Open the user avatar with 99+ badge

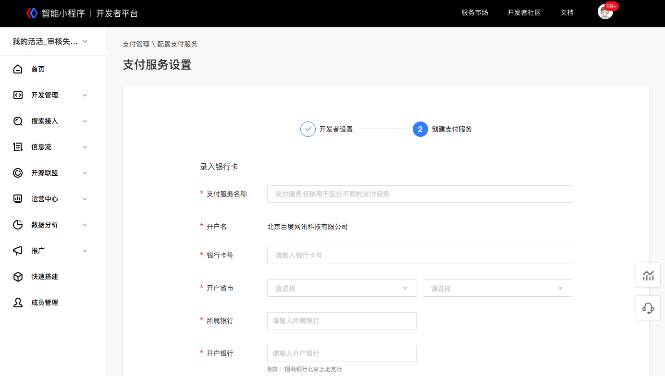pyautogui.click(x=605, y=12)
